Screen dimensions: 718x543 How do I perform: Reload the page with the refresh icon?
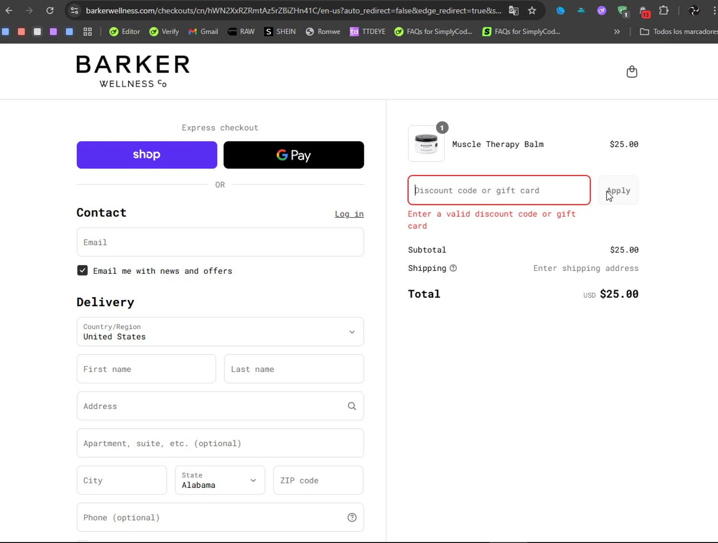[x=50, y=11]
